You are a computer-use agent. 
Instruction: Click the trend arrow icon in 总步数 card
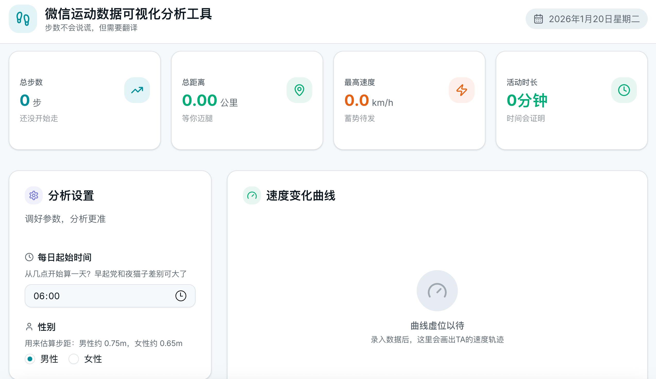(x=137, y=90)
